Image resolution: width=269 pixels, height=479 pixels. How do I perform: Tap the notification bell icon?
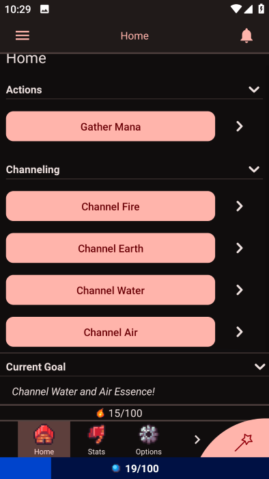(246, 36)
